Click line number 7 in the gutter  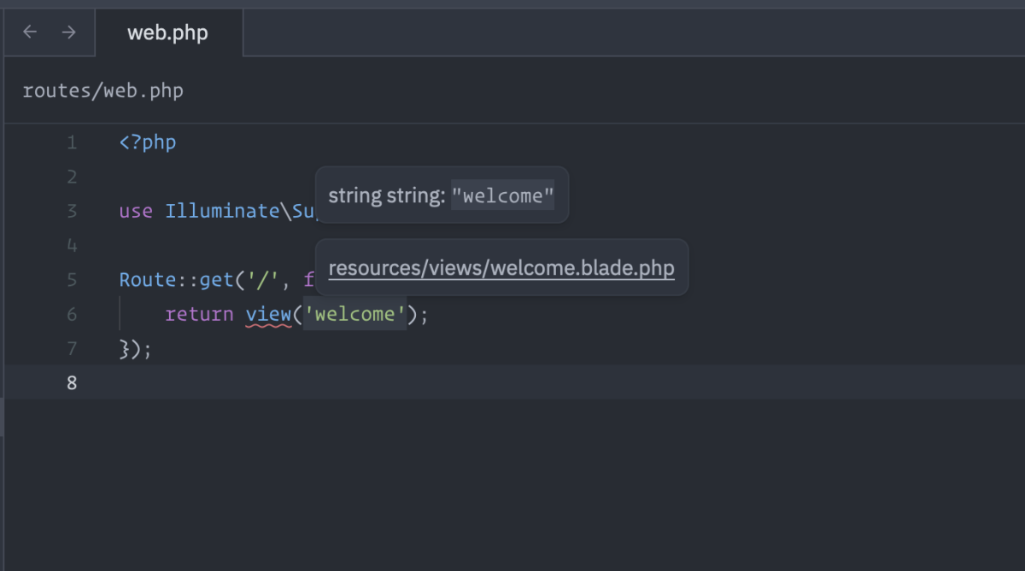72,348
